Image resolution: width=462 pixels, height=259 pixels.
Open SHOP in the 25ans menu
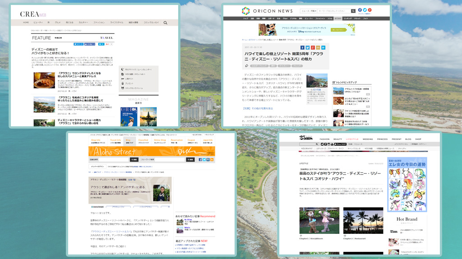(418, 139)
